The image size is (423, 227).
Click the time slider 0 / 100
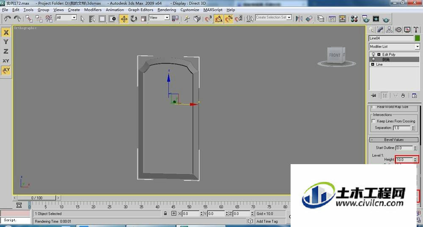point(37,198)
